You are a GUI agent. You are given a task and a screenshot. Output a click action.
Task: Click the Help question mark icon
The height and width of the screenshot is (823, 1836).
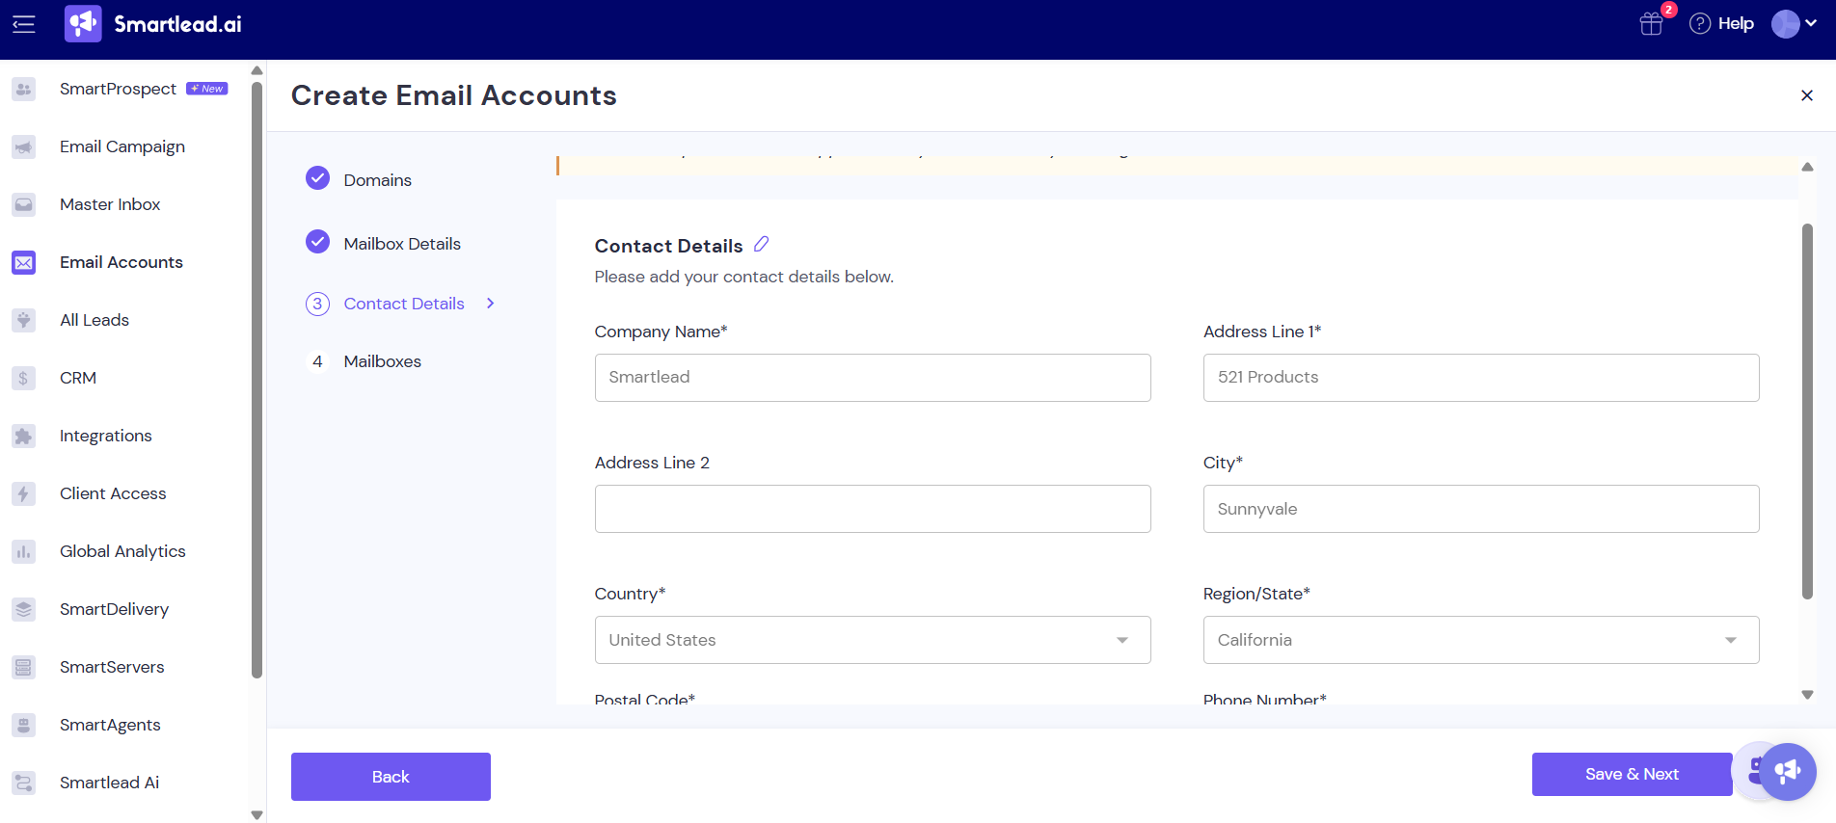pyautogui.click(x=1700, y=24)
